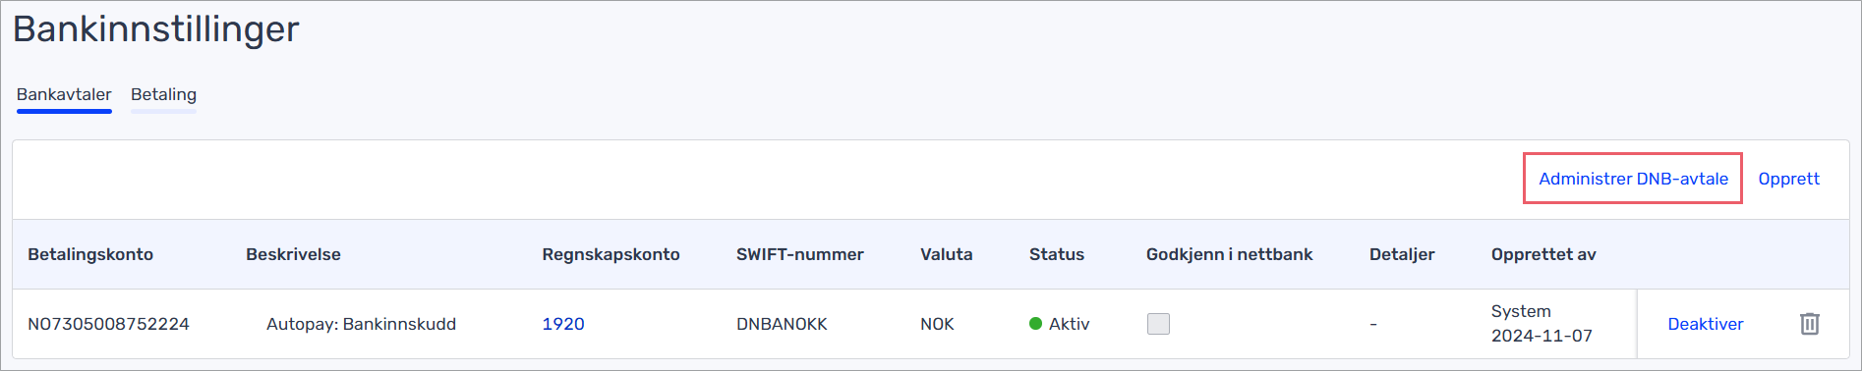Deactivate account via Deaktiver link
The image size is (1862, 371).
pos(1705,324)
